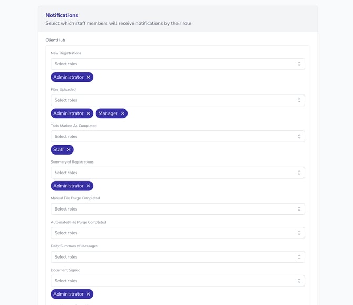The width and height of the screenshot is (353, 305).
Task: Click chevron arrows of Document Signed select
Action: click(299, 281)
